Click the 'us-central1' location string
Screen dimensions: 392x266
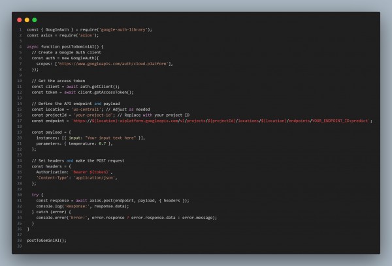pyautogui.click(x=87, y=110)
